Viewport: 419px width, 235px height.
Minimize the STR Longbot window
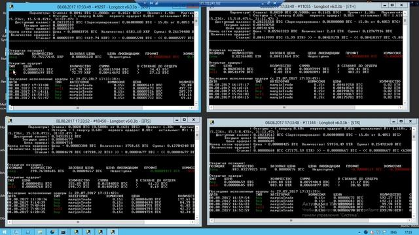(x=393, y=121)
